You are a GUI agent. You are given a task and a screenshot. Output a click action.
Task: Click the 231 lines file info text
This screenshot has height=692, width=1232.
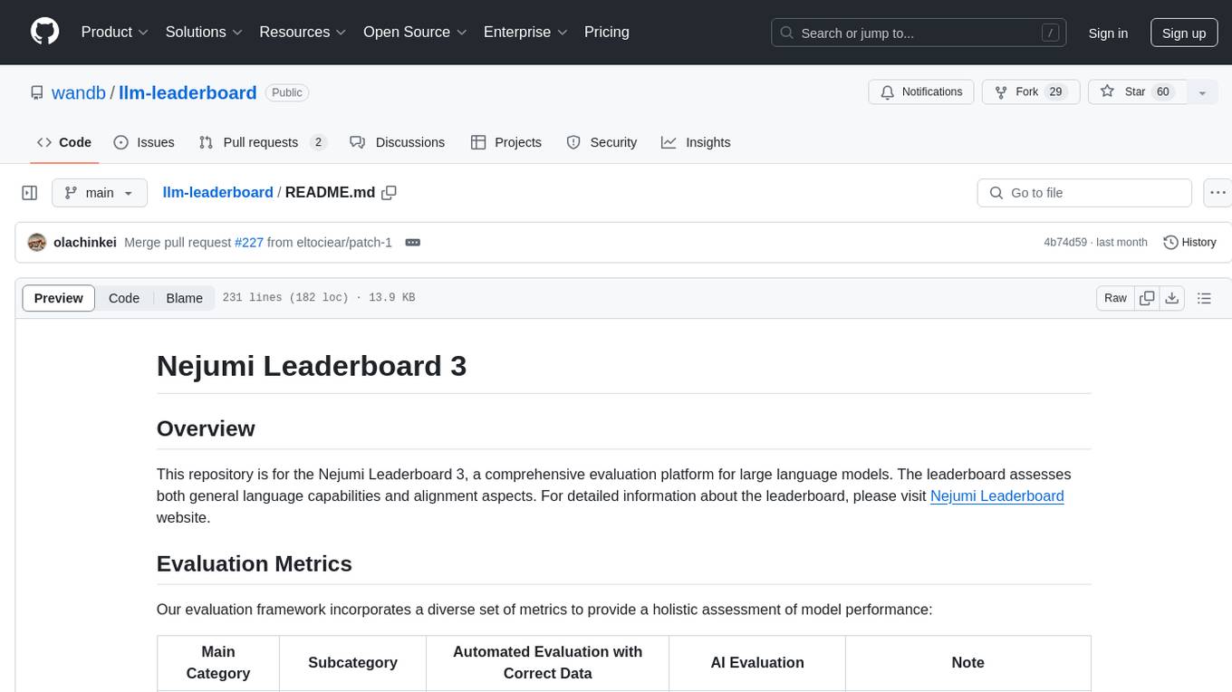319,298
